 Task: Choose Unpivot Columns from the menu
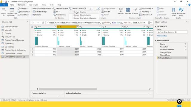pyautogui.click(x=80, y=12)
